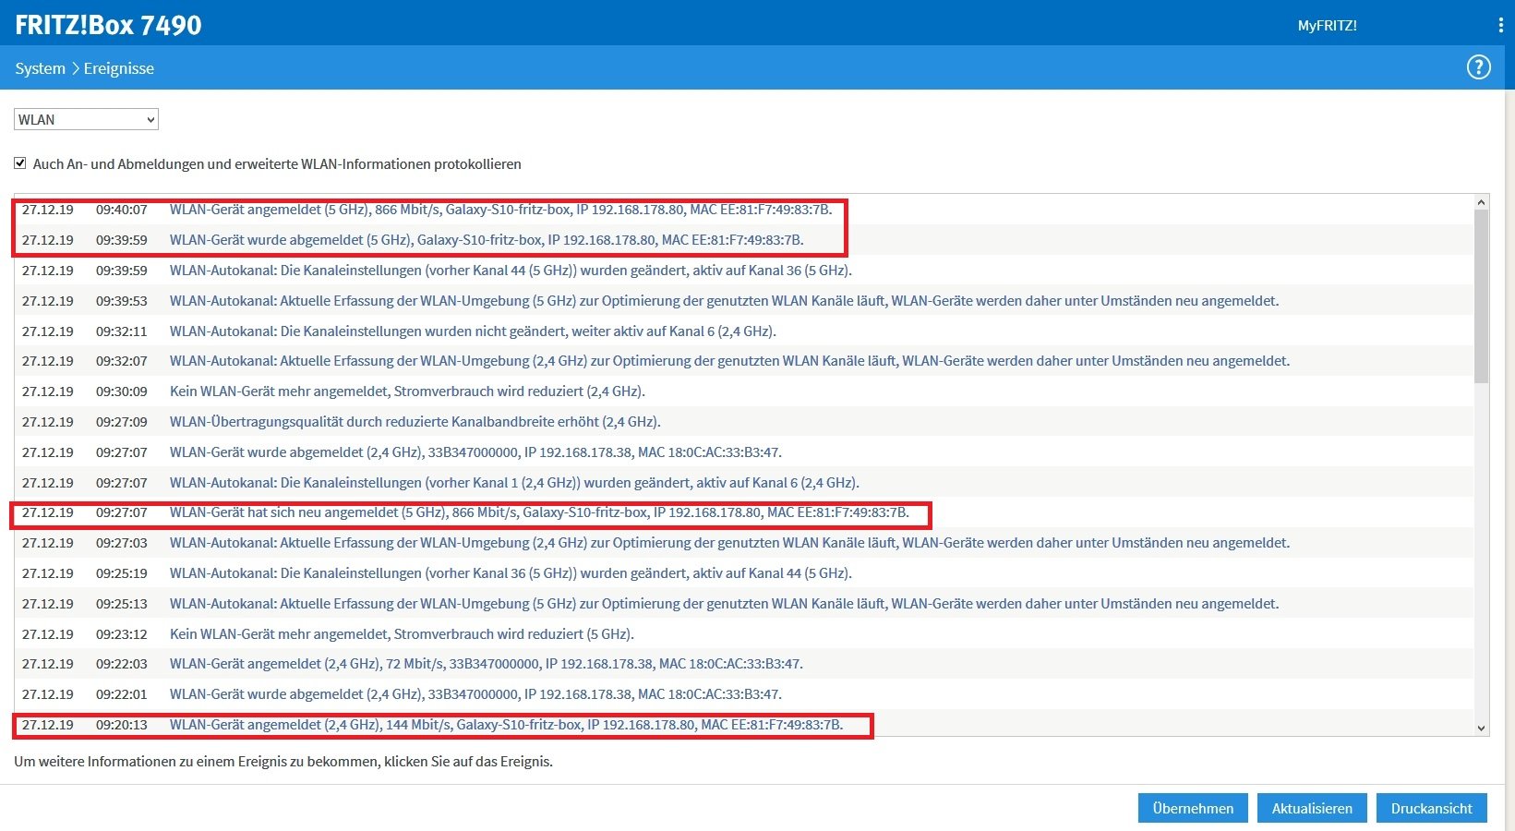The height and width of the screenshot is (831, 1515).
Task: Open the 09:27:09 Übertragungsqualität event
Action: click(415, 422)
